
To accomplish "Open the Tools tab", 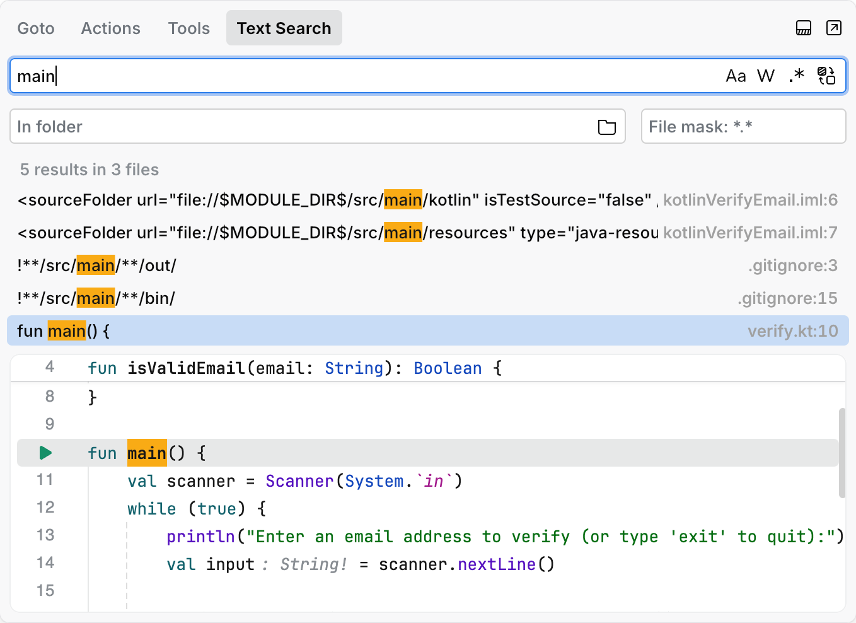I will click(x=188, y=28).
